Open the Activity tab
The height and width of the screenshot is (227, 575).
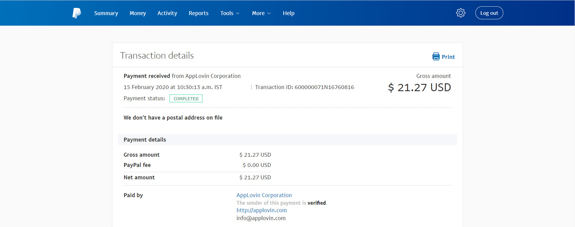point(167,13)
